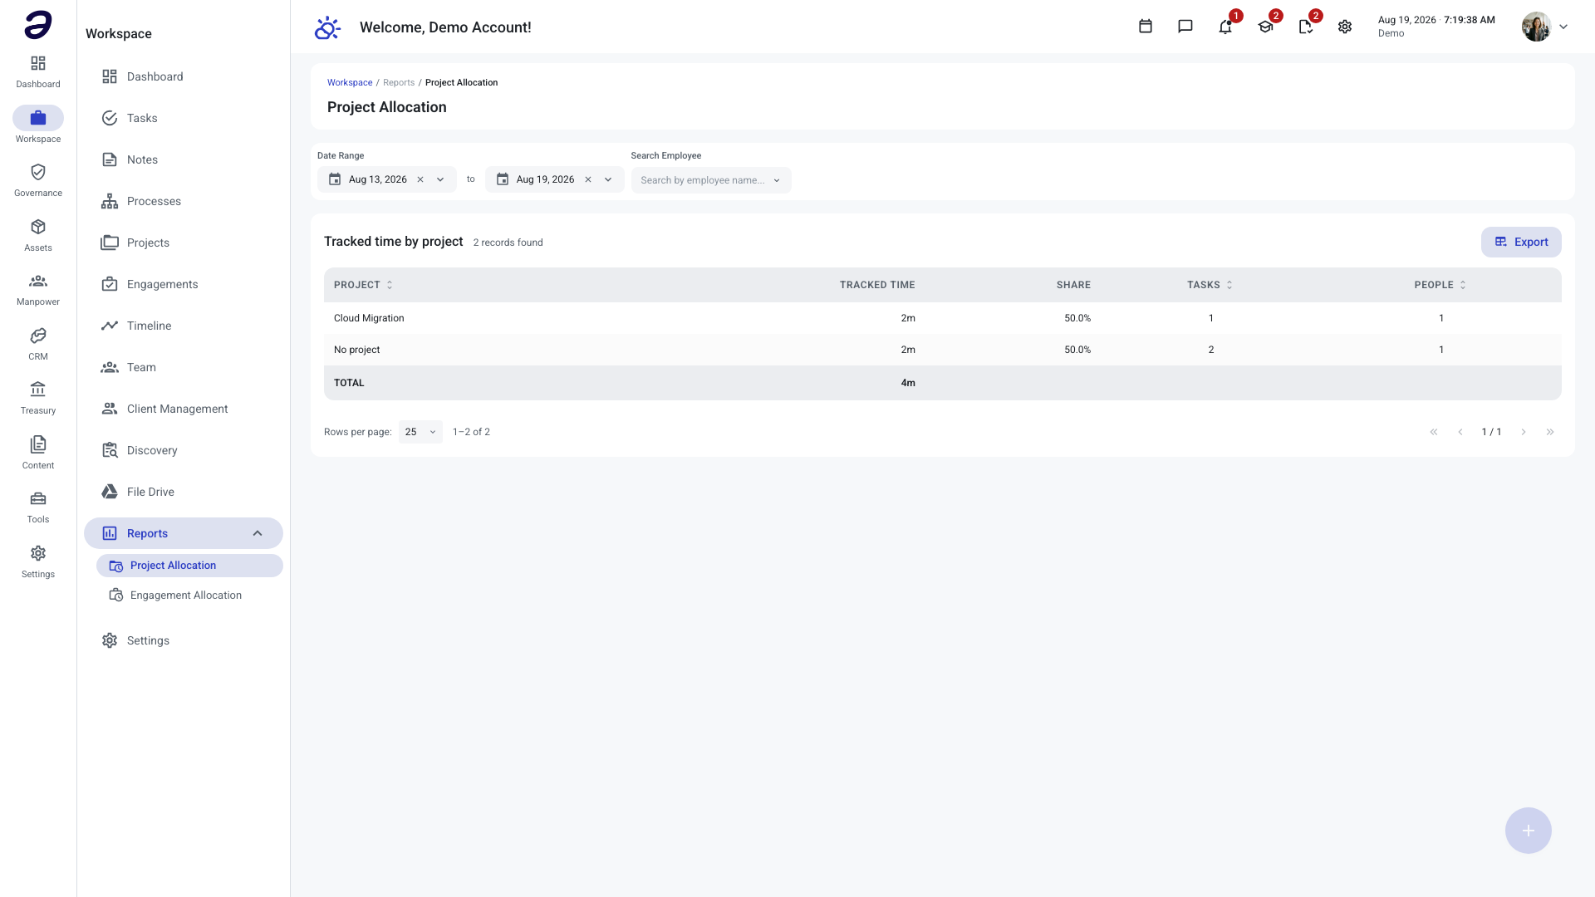Image resolution: width=1595 pixels, height=897 pixels.
Task: Click the app logo at top left
Action: click(38, 25)
